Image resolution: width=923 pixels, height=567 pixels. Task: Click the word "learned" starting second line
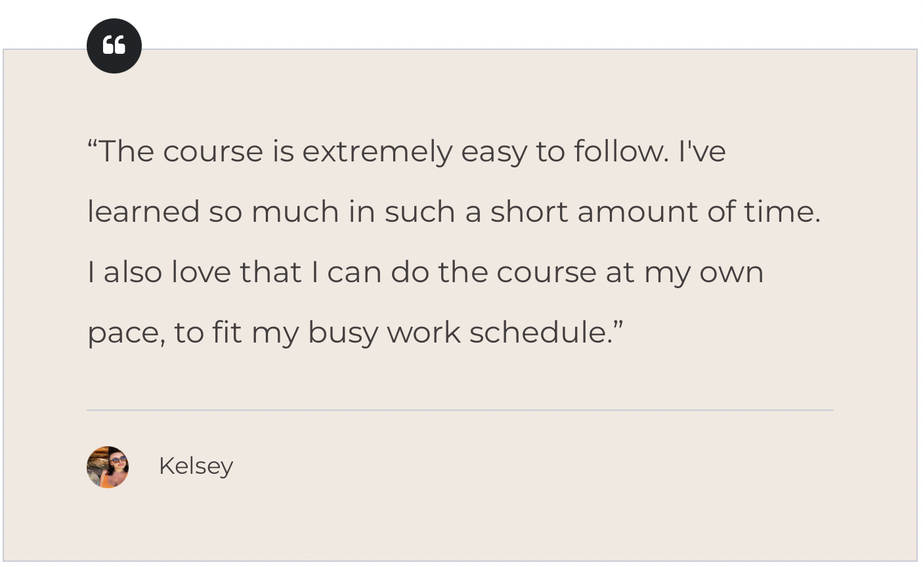click(144, 212)
